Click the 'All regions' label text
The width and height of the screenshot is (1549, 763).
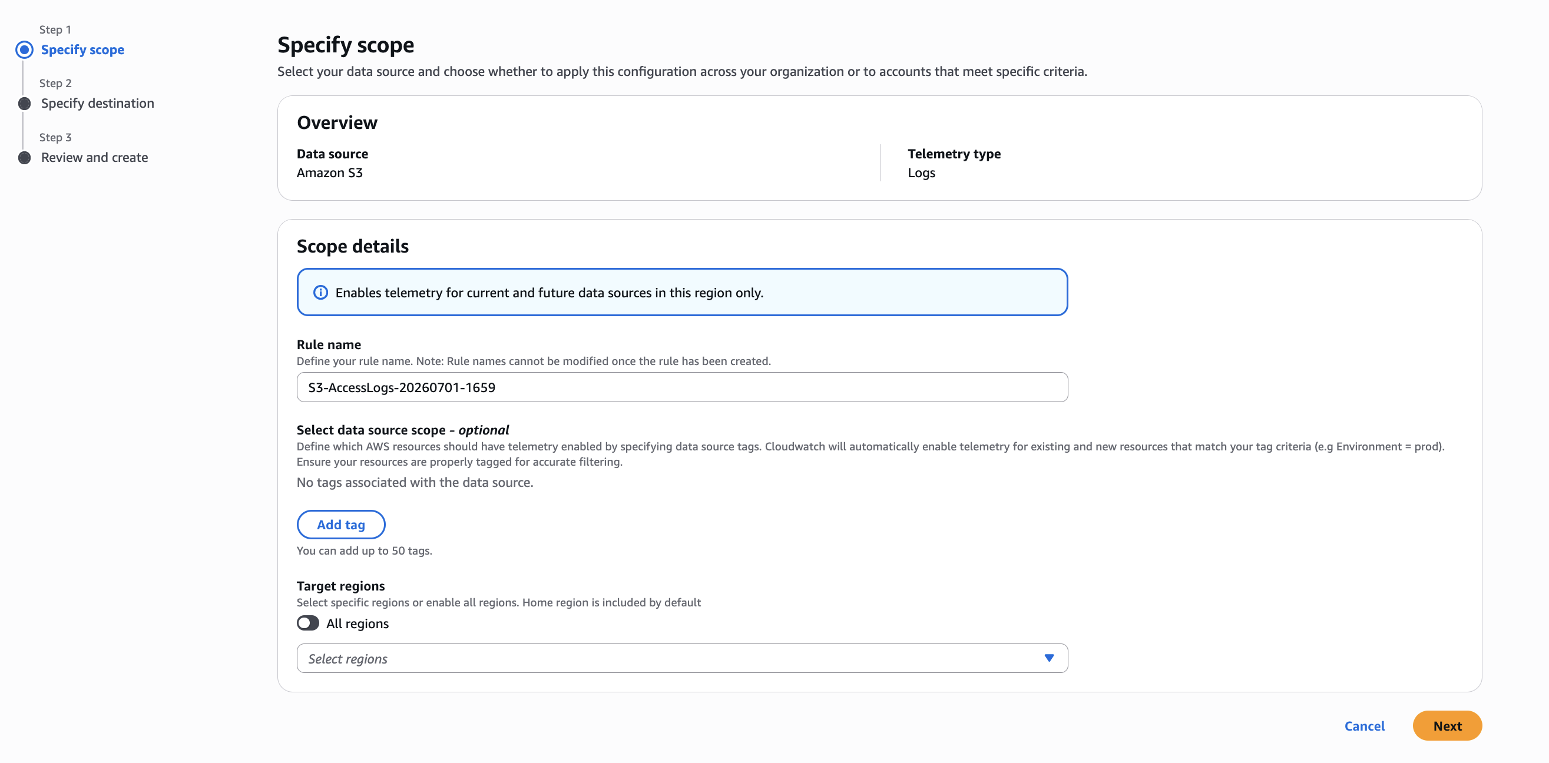(x=358, y=623)
